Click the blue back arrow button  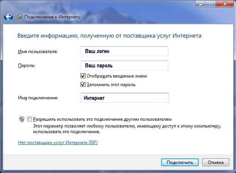pos(9,17)
